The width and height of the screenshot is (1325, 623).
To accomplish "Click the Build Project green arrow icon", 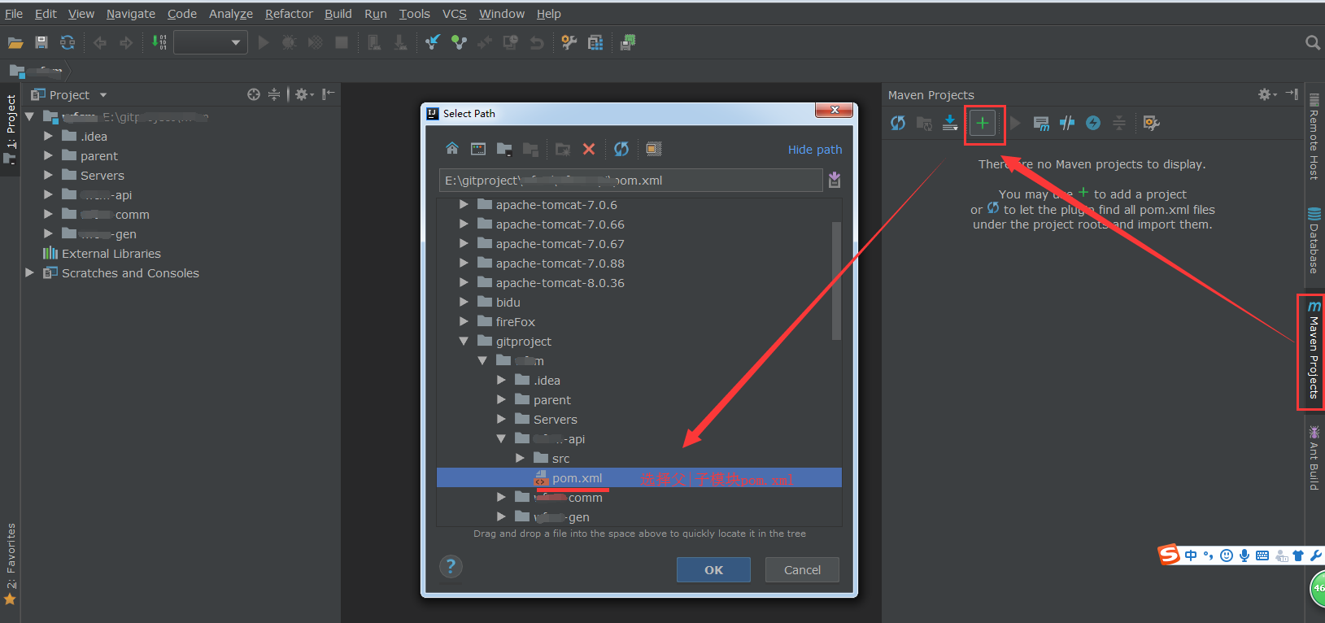I will click(x=159, y=42).
